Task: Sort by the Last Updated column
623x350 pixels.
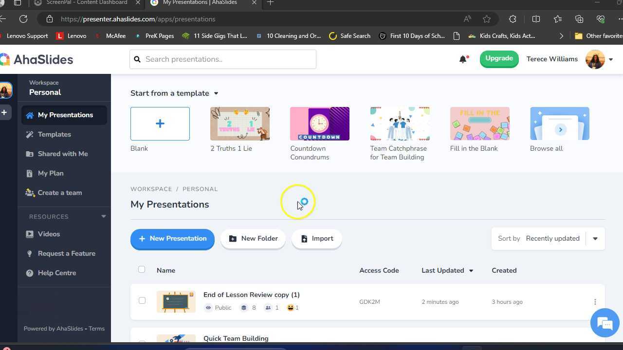Action: (x=447, y=270)
